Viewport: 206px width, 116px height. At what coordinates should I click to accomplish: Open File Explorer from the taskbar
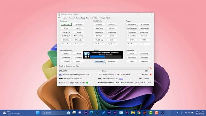133,113
